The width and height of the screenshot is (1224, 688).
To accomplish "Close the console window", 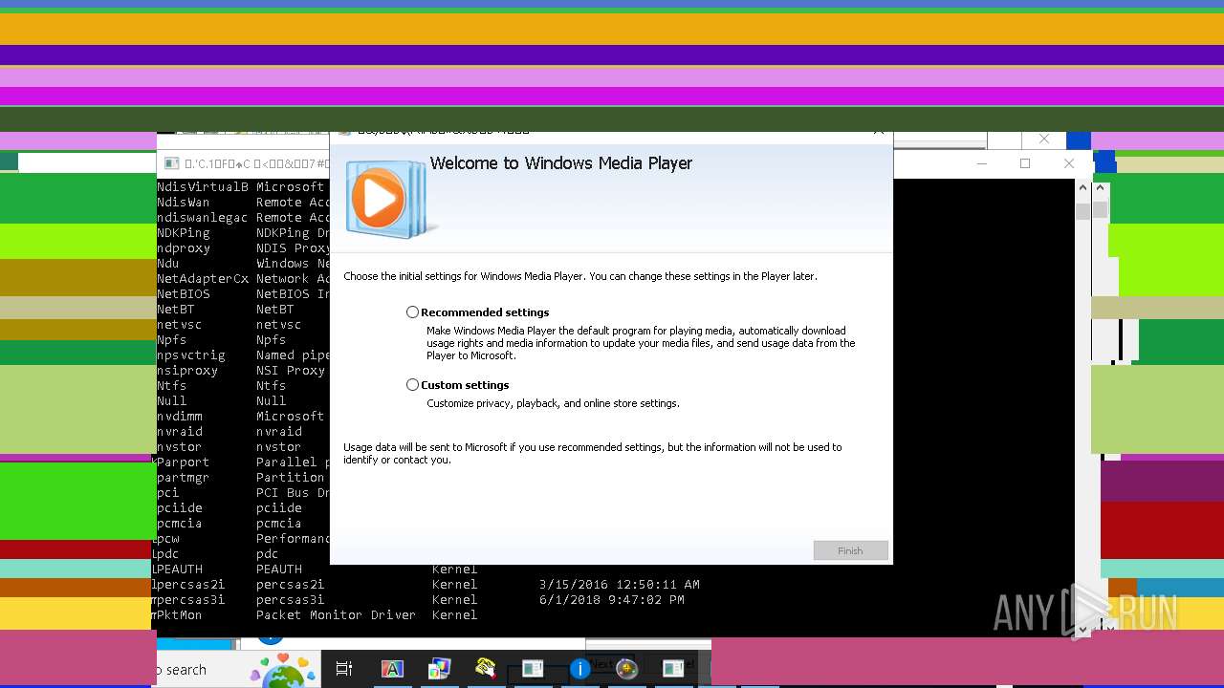I will coord(1069,163).
